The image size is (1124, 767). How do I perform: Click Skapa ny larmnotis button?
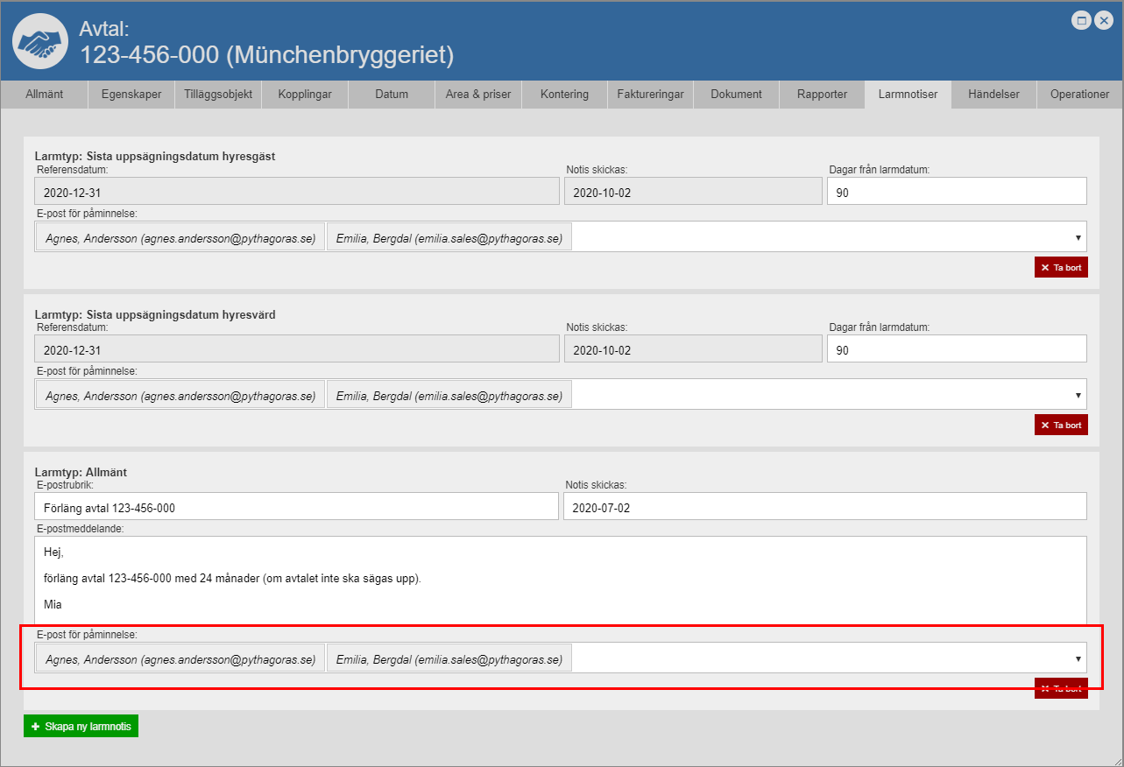click(81, 727)
